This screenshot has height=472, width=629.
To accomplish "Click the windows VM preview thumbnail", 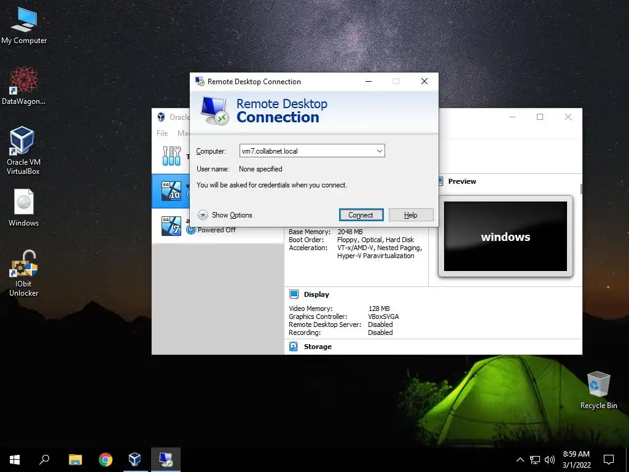I will pyautogui.click(x=506, y=237).
